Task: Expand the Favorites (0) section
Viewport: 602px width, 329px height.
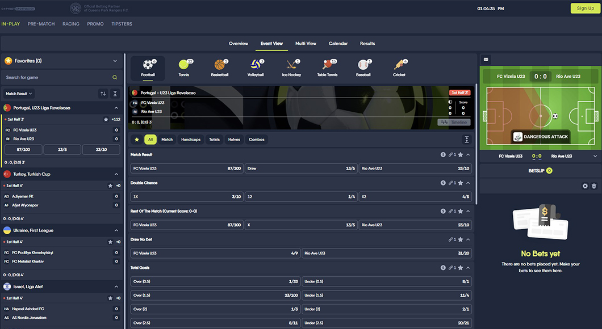Action: 116,61
